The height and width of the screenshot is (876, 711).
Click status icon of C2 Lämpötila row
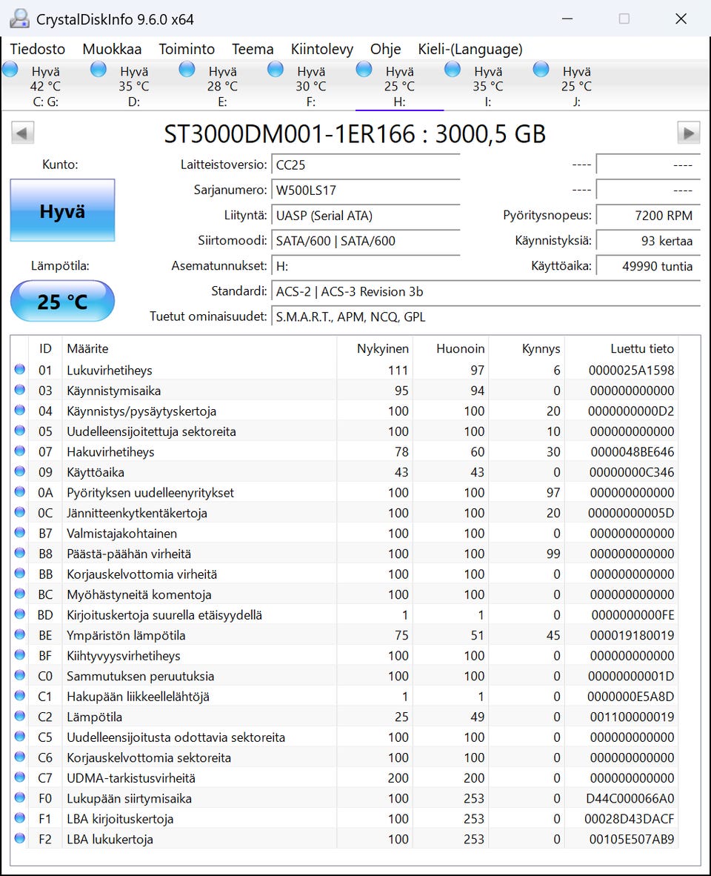coord(20,716)
